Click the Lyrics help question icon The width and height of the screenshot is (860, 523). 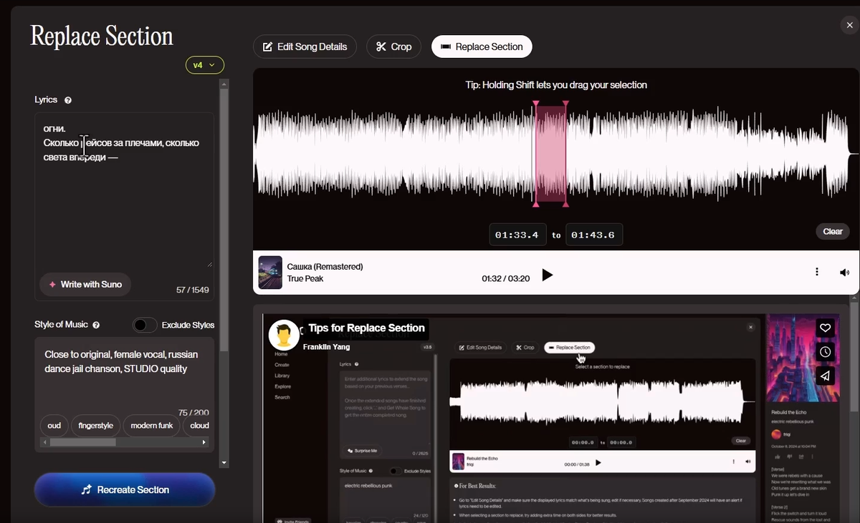pos(68,100)
